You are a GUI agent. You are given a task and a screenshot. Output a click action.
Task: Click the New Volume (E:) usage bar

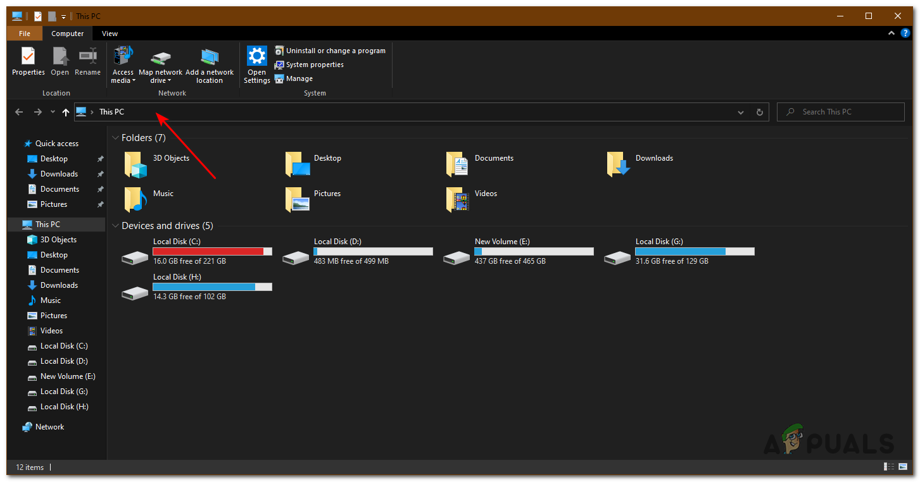[x=534, y=251]
